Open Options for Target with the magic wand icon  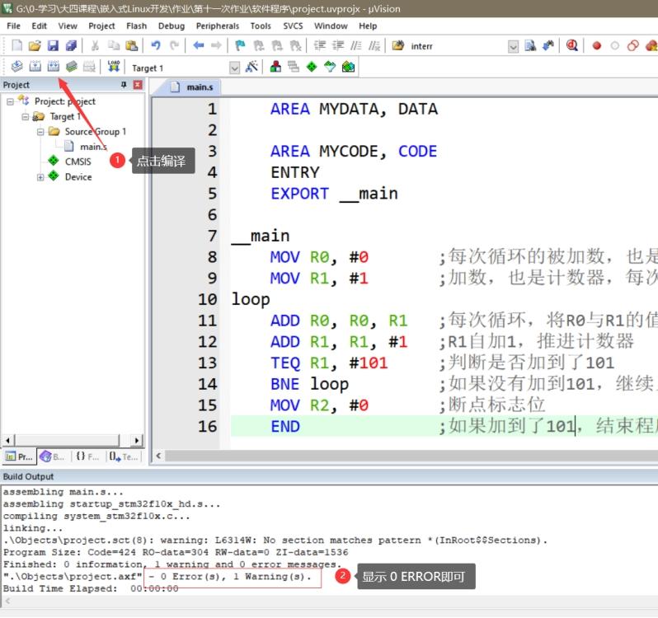[x=251, y=66]
